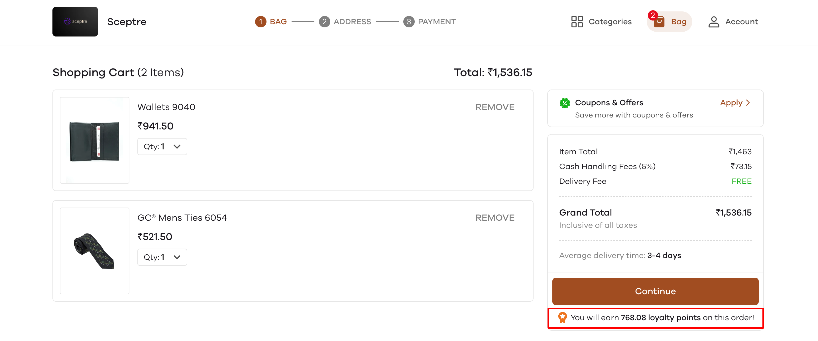Open the shopping Bag icon
This screenshot has height=341, width=818.
click(659, 22)
